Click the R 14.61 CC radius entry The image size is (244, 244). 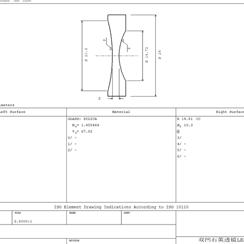189,119
